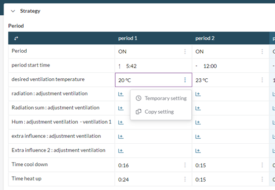
Task: Choose Copy setting from the popup
Action: coord(161,112)
